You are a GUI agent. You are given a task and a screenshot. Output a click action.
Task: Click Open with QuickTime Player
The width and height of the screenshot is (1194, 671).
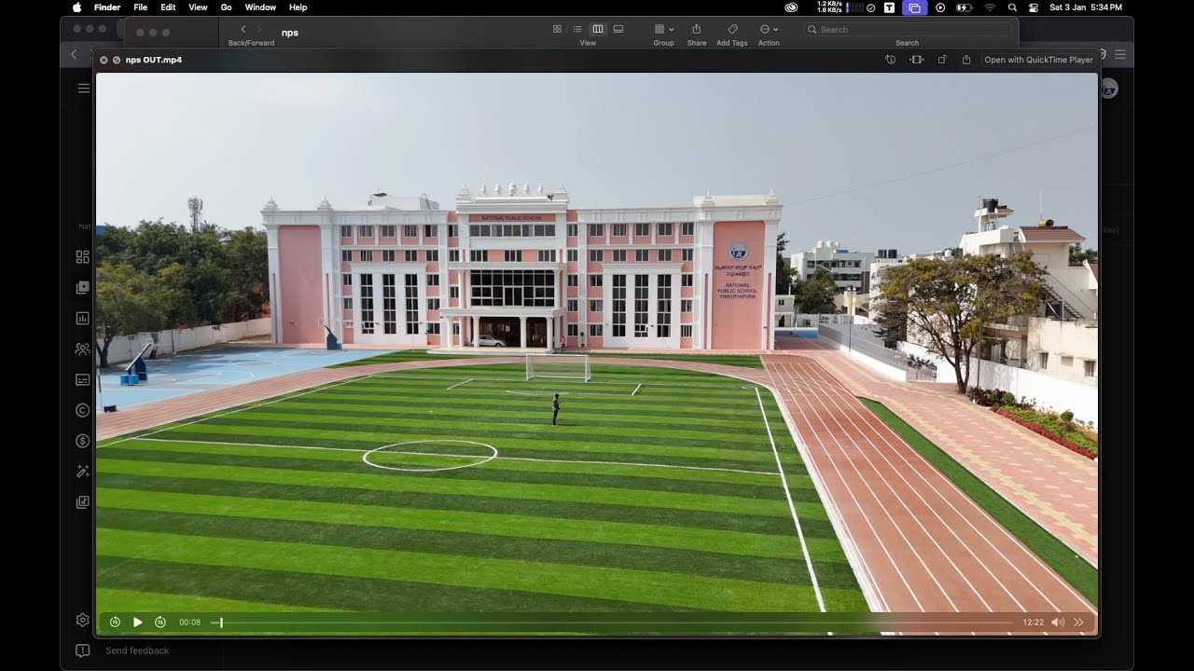tap(1038, 60)
